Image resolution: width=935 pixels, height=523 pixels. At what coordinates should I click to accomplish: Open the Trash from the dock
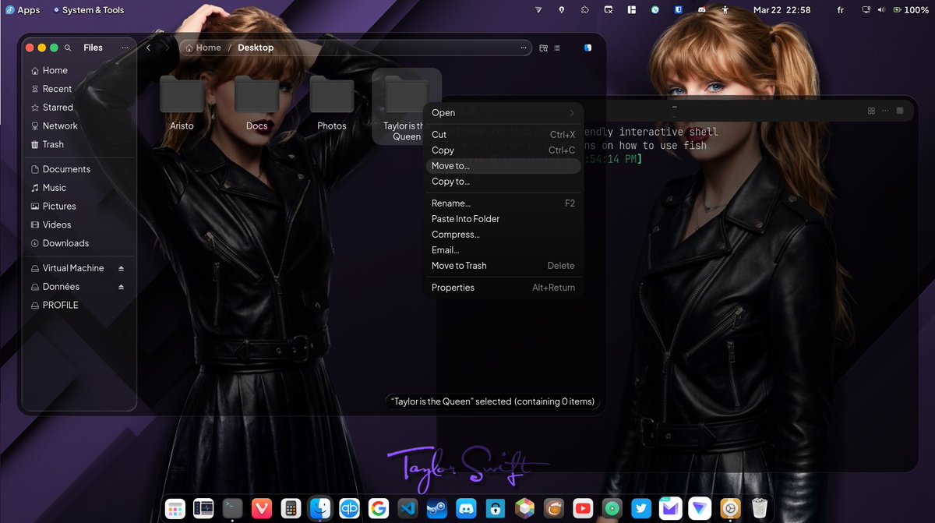[759, 508]
